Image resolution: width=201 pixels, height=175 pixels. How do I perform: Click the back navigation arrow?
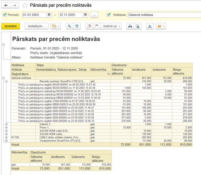point(6,5)
